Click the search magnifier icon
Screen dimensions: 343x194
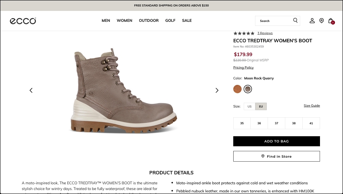point(295,21)
